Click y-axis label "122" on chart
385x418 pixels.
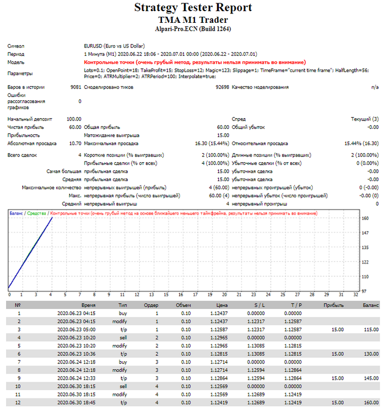pos(365,262)
